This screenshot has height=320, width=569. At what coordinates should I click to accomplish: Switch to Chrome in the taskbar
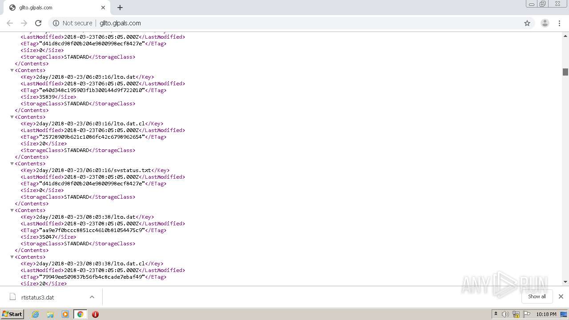pos(80,314)
